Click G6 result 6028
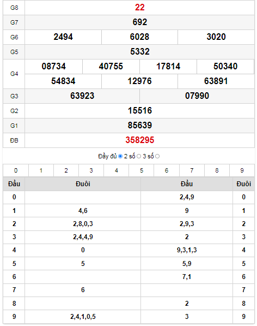Screen dimensions: 257x326 pyautogui.click(x=139, y=37)
